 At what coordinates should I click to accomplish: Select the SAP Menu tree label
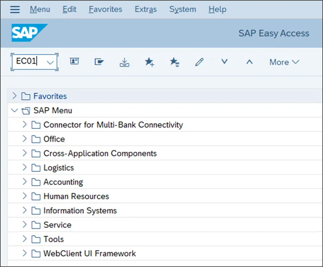(53, 111)
